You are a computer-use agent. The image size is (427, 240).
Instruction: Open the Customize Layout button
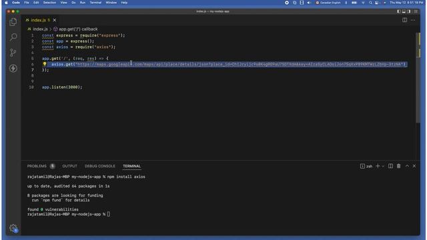click(416, 11)
